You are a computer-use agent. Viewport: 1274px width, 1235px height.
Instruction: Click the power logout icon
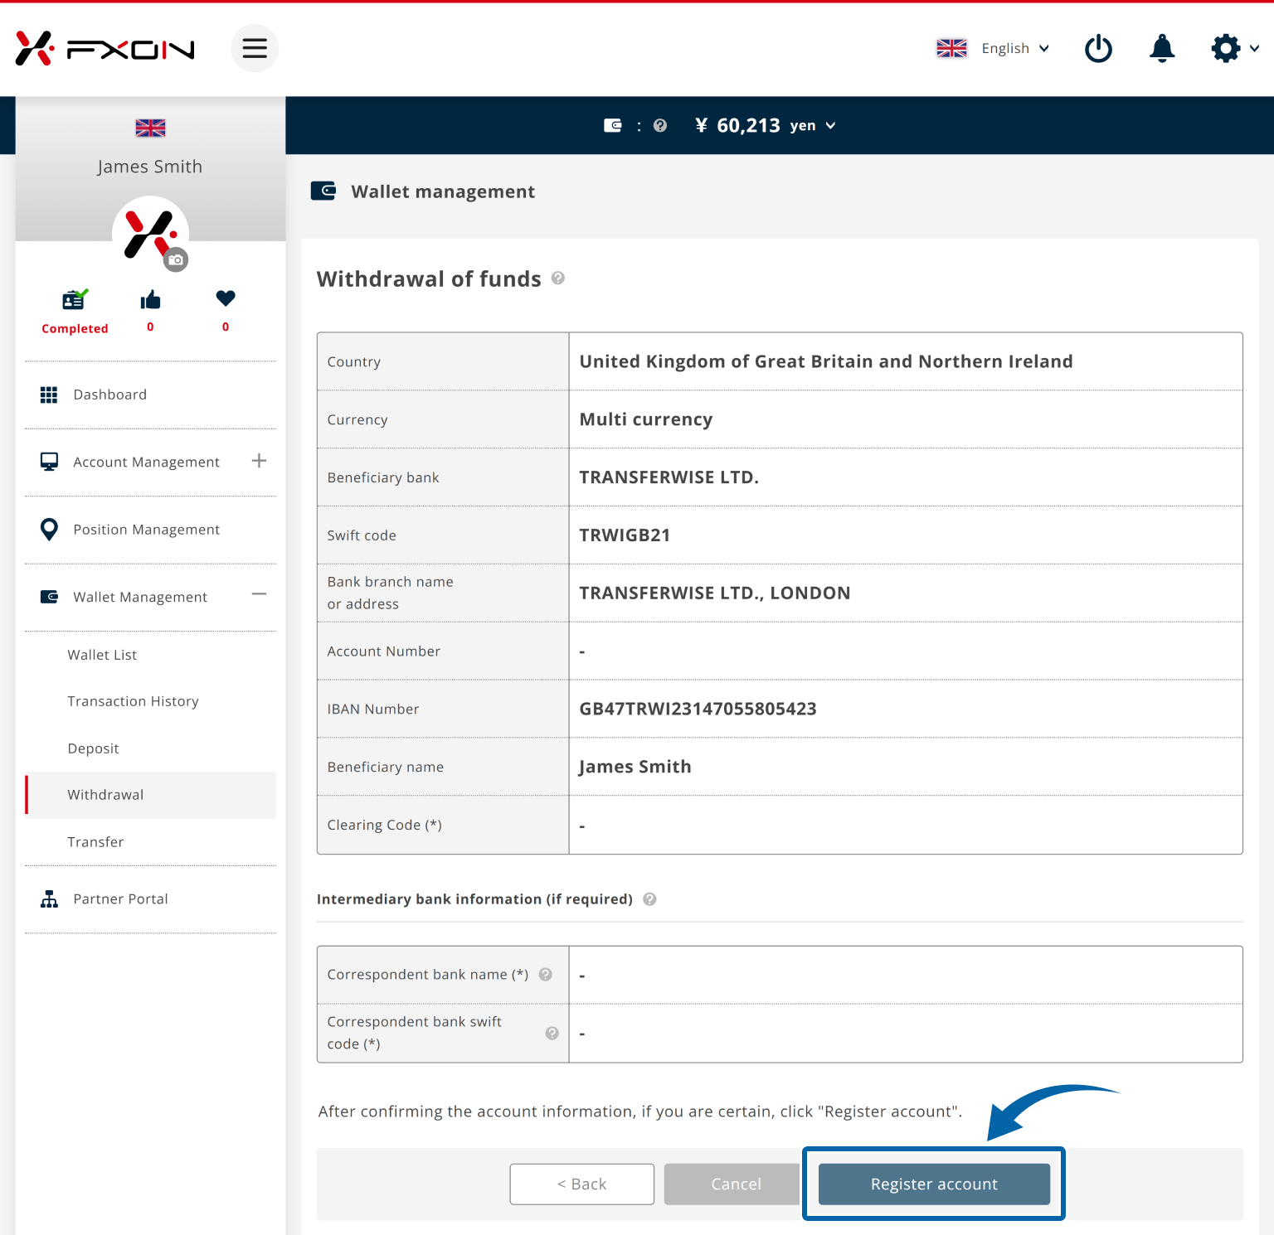point(1098,48)
